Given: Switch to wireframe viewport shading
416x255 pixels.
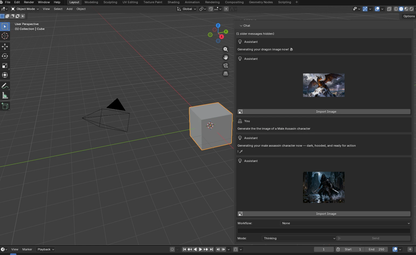Looking at the screenshot, I should 396,9.
